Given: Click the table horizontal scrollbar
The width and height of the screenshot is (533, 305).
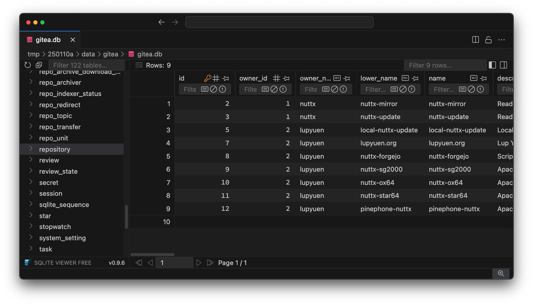Looking at the screenshot, I should pyautogui.click(x=152, y=255).
